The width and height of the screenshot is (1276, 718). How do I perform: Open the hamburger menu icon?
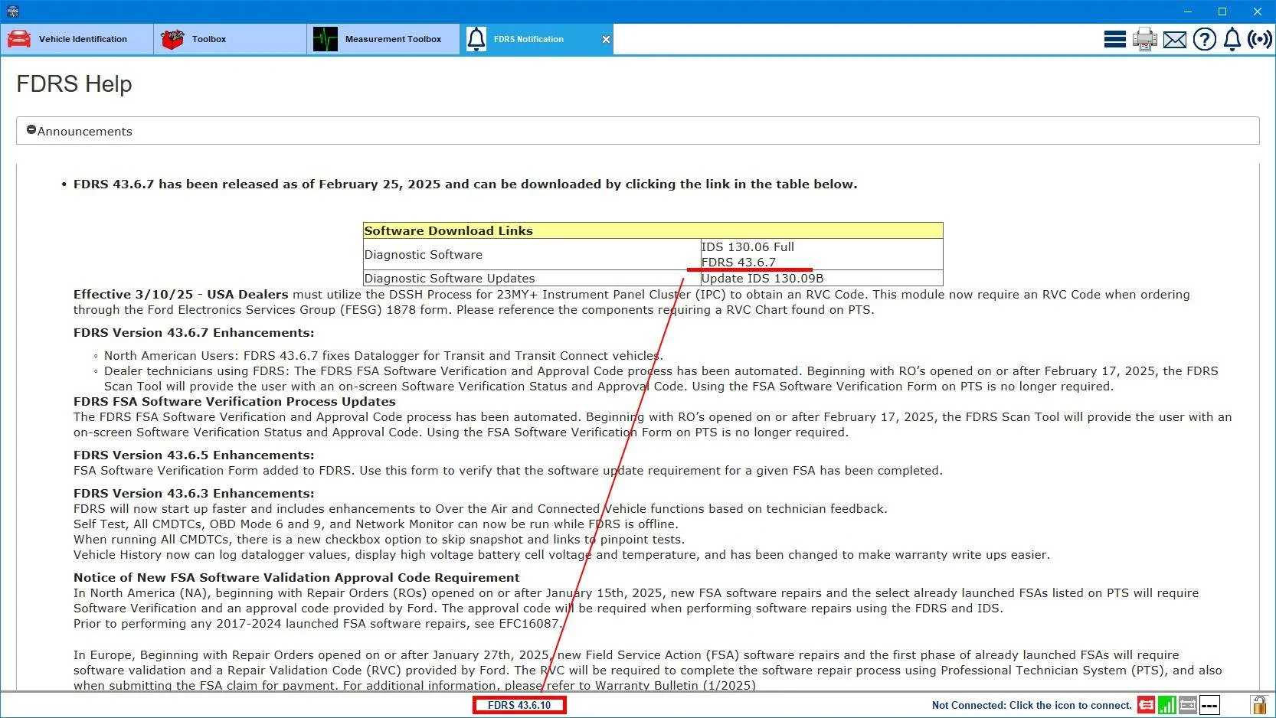(x=1114, y=39)
